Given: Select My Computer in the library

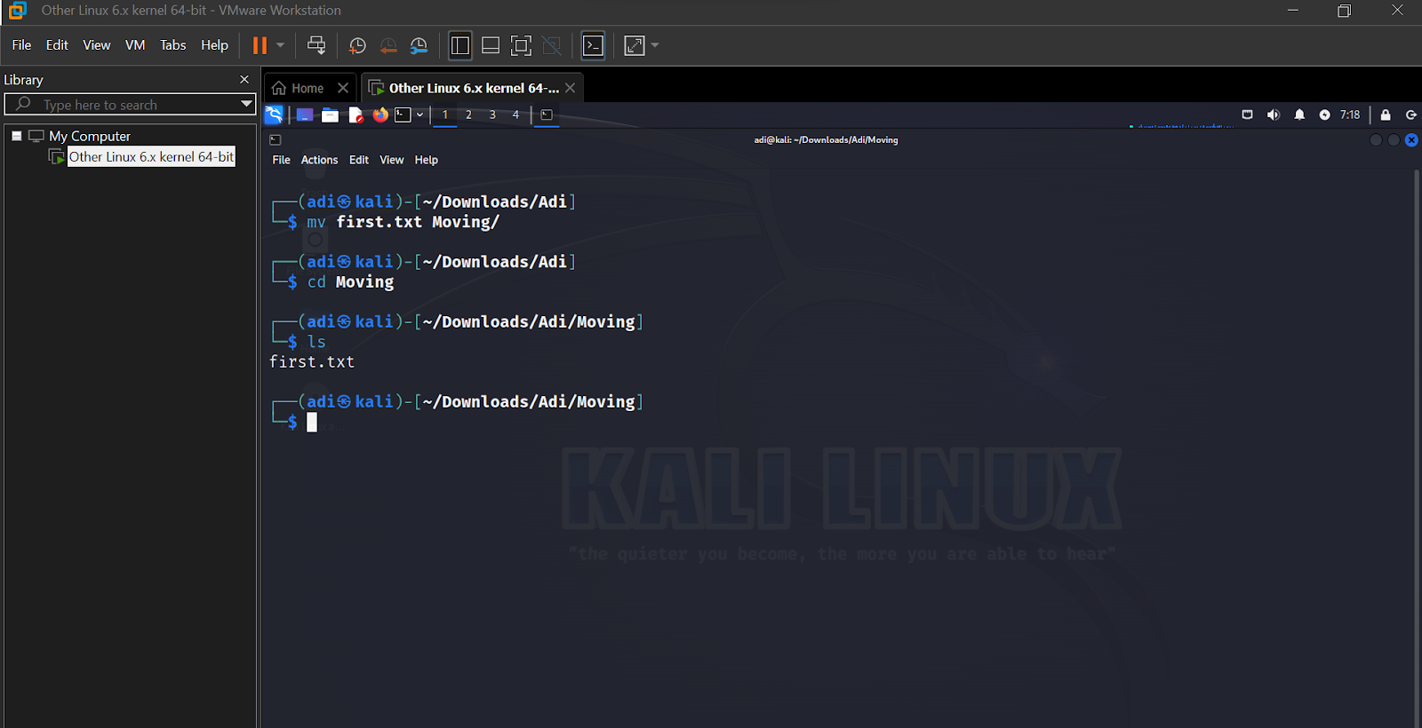Looking at the screenshot, I should click(x=90, y=136).
